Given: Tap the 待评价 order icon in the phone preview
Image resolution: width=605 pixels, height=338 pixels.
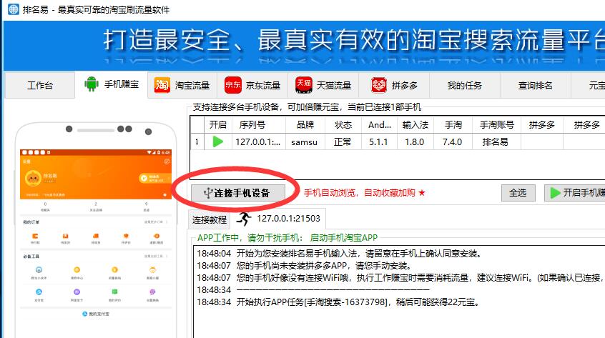Looking at the screenshot, I should [126, 236].
